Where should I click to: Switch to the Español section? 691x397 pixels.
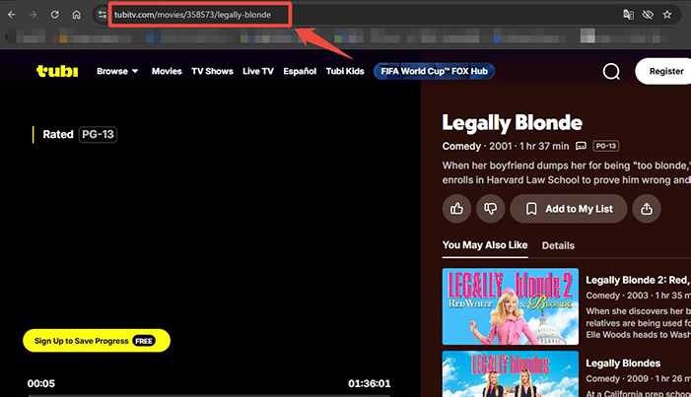[x=300, y=71]
